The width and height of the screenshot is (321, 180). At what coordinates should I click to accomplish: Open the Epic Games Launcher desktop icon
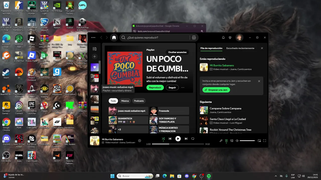click(32, 108)
